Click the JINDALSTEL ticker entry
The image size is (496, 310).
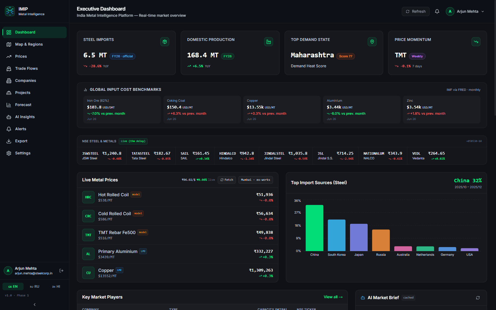pos(286,156)
